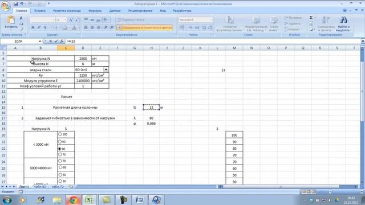365x205 pixels.
Task: Open Стили ячеек dropdown
Action: (274, 24)
